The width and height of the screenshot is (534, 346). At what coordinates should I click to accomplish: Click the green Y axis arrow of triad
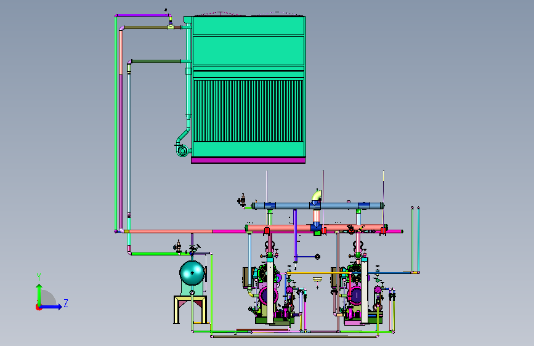pos(39,294)
